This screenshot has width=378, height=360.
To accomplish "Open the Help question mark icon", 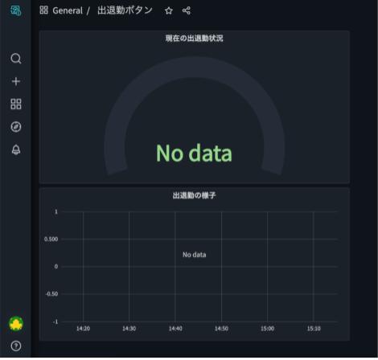I will (16, 346).
